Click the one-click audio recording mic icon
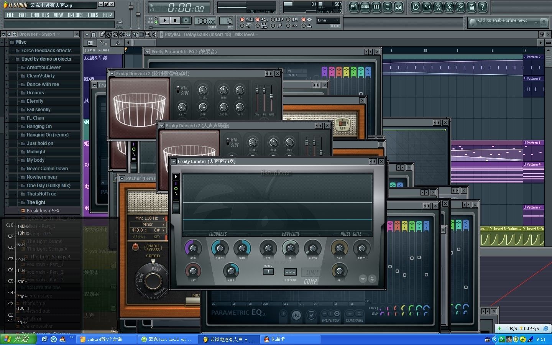 coord(460,7)
